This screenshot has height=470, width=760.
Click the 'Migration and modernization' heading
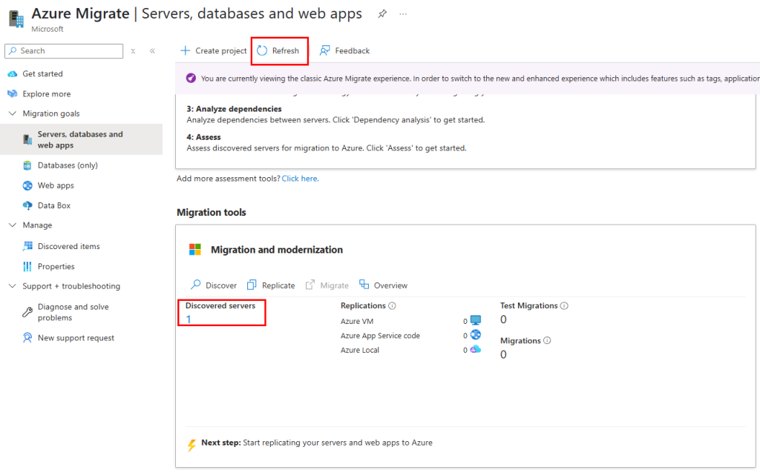pyautogui.click(x=277, y=250)
